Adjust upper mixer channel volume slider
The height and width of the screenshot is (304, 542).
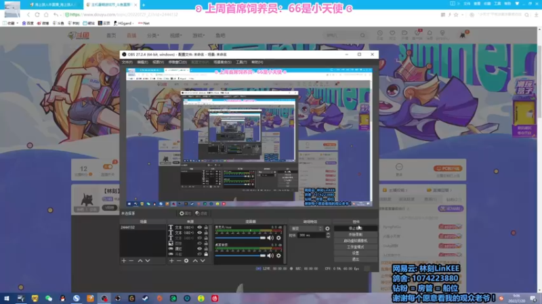240,238
